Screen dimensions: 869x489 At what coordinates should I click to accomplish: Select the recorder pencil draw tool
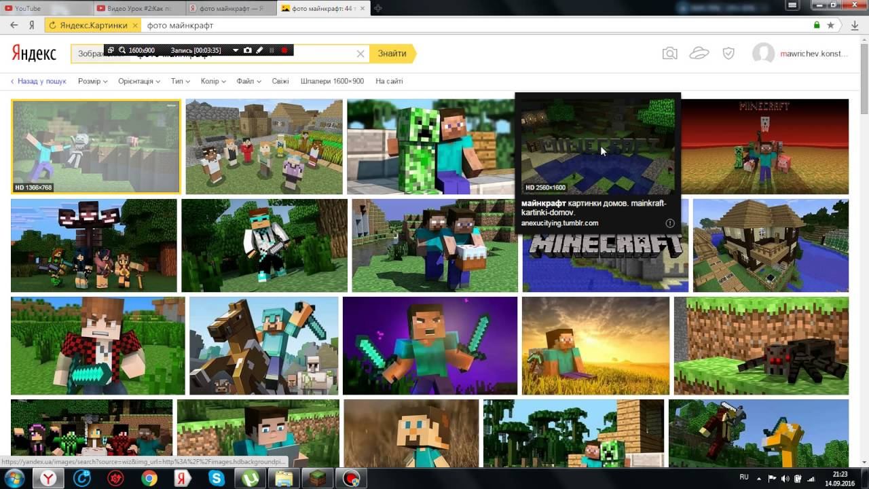click(x=259, y=50)
